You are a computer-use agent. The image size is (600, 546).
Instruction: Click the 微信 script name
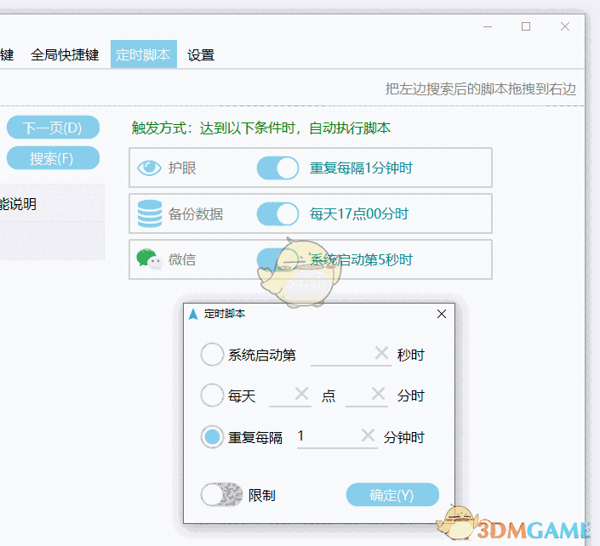click(182, 259)
